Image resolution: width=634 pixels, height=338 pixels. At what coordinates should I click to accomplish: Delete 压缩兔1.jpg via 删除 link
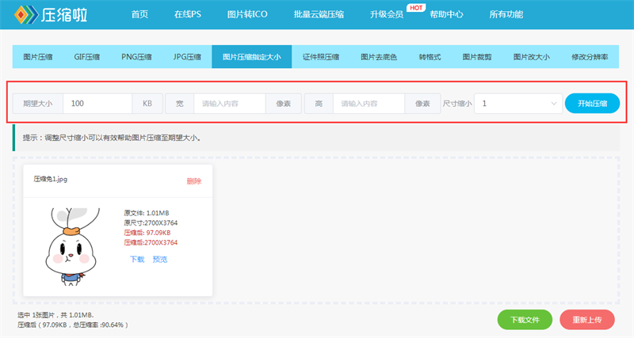tap(194, 181)
